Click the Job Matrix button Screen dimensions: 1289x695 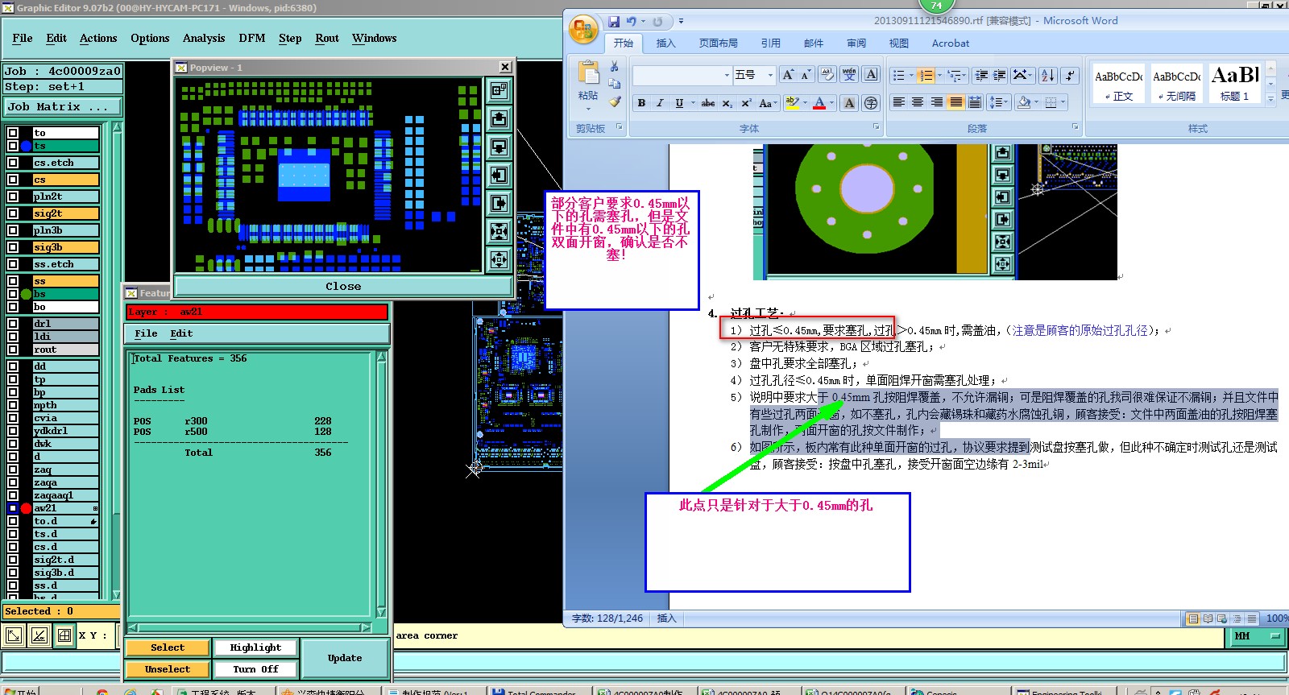[x=62, y=106]
